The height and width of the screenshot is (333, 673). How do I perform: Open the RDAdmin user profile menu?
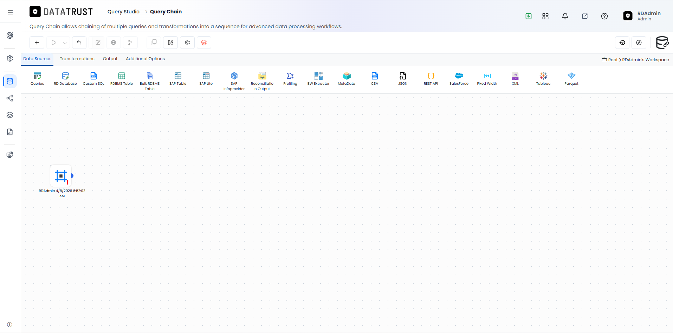pos(642,16)
